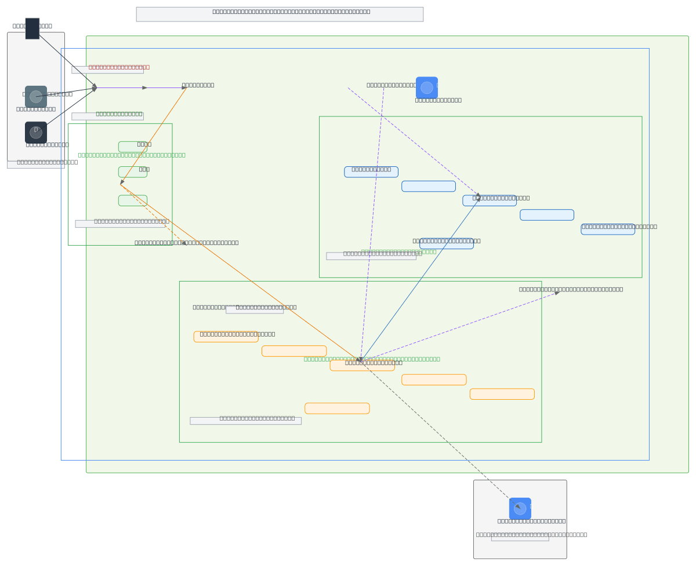Image resolution: width=696 pixels, height=566 pixels.
Task: Click the diagram title banner at the top
Action: coord(280,14)
